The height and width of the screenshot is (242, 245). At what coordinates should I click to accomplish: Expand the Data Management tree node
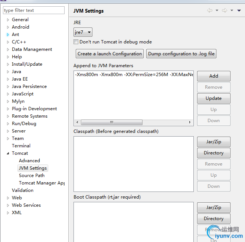click(x=8, y=49)
